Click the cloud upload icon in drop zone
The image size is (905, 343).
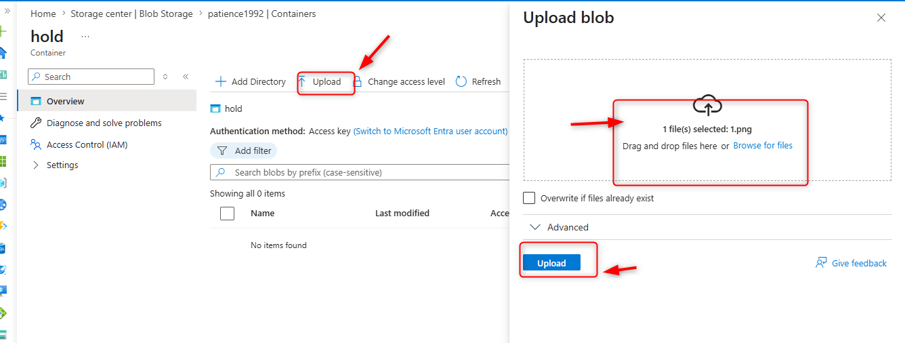[708, 106]
